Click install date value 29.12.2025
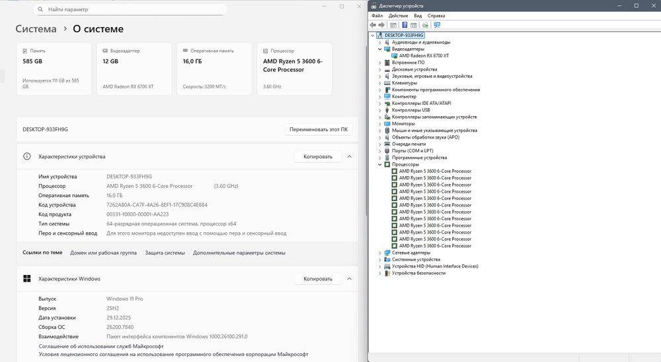 [x=118, y=318]
